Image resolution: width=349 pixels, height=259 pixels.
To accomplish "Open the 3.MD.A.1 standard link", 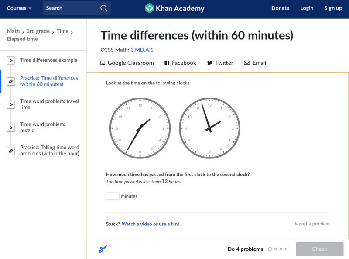I will [x=142, y=50].
